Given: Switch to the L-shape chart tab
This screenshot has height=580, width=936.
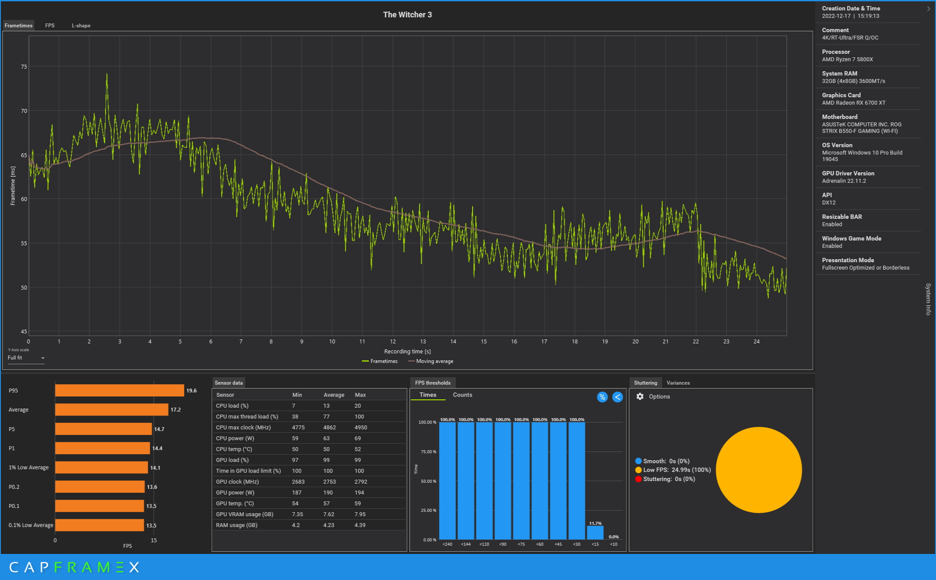Looking at the screenshot, I should click(x=81, y=26).
